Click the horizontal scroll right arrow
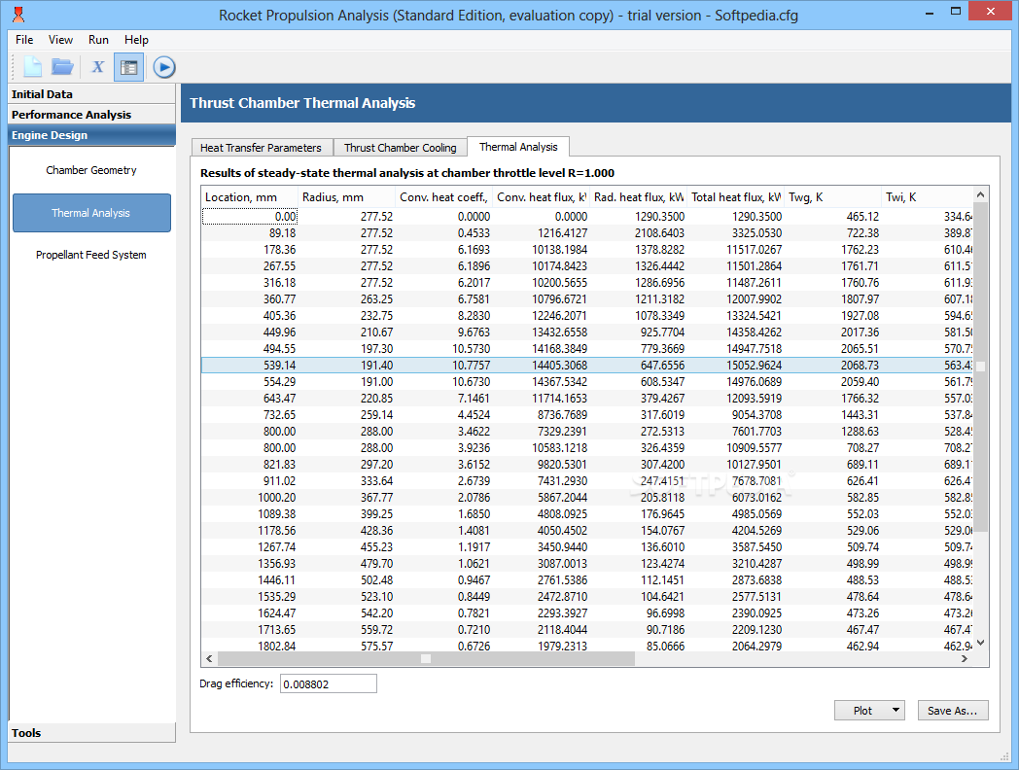The image size is (1019, 770). coord(966,659)
